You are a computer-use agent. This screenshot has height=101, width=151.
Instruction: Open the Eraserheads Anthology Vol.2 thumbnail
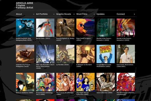pyautogui.click(x=45, y=82)
